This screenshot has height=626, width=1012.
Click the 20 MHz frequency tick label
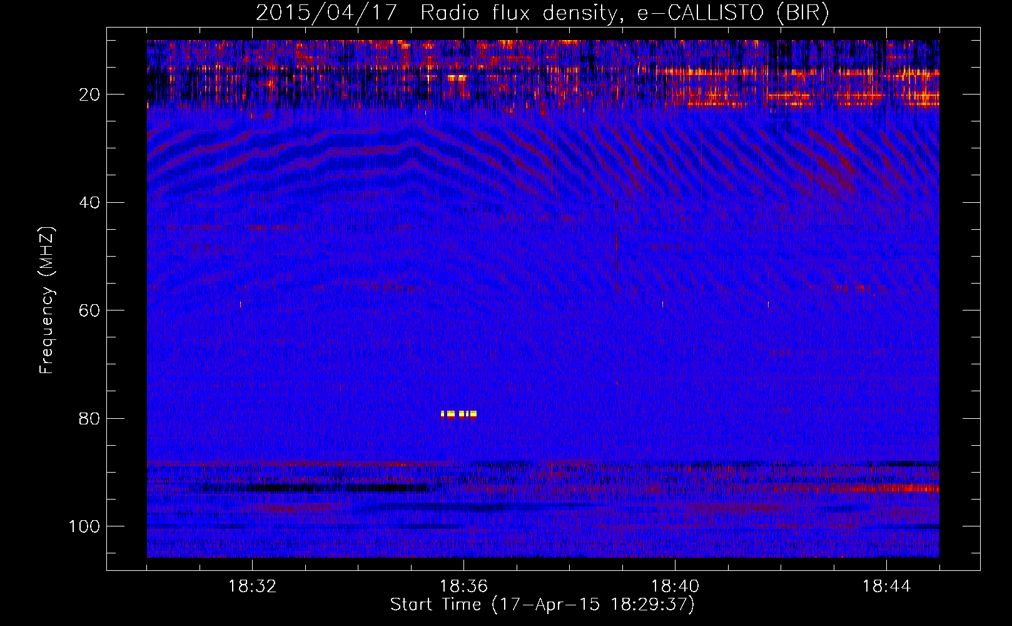pyautogui.click(x=90, y=95)
